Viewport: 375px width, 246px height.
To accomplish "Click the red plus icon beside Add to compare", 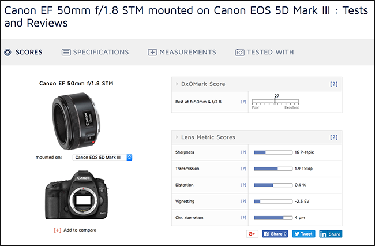I will tap(57, 230).
